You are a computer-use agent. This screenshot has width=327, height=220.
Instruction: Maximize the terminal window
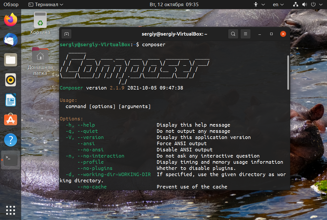coord(271,34)
